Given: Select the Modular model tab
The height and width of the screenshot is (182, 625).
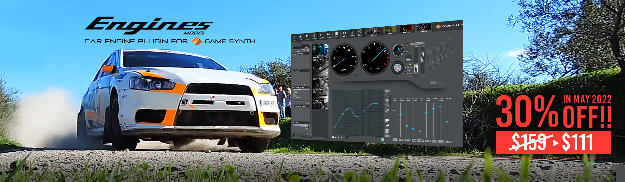Looking at the screenshot, I should click(x=374, y=31).
